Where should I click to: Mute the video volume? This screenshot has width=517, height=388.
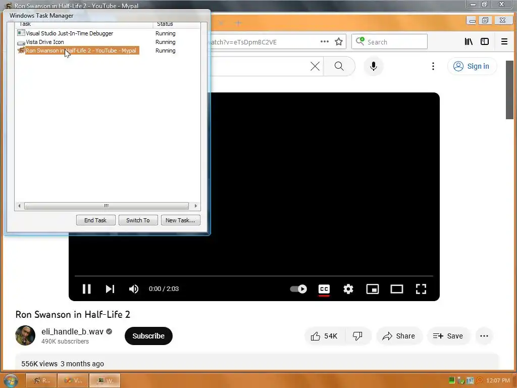(x=133, y=289)
